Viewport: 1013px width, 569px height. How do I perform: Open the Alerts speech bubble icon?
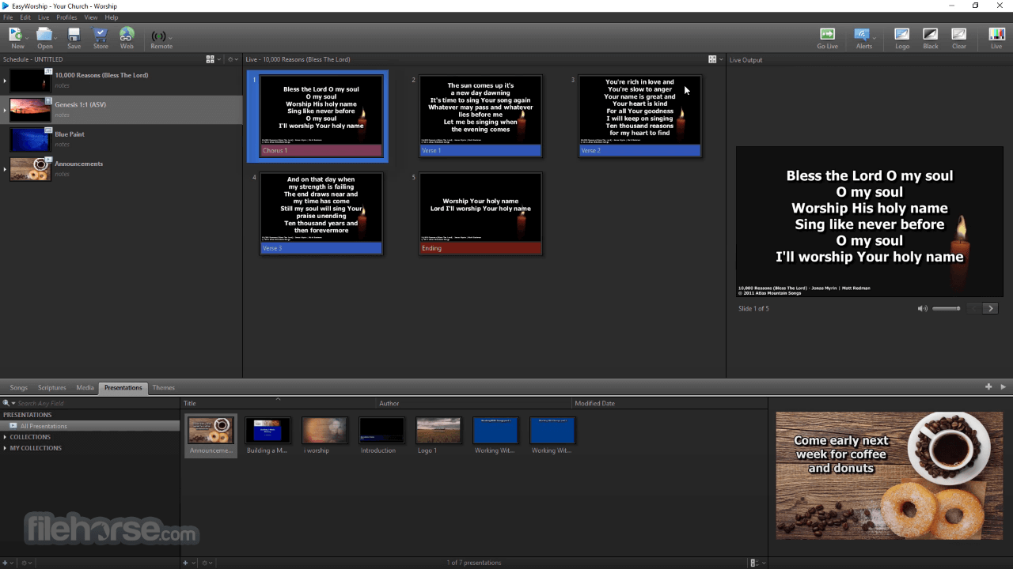[x=862, y=34]
